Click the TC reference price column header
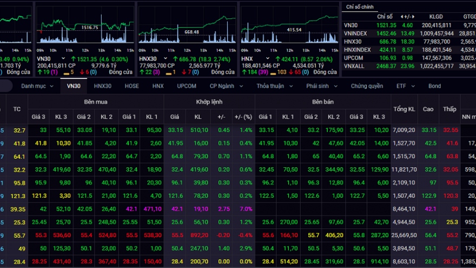Image resolution: width=476 pixels, height=268 pixels. 17,109
